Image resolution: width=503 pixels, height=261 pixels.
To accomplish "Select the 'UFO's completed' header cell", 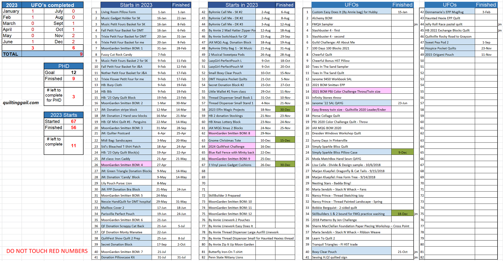I will (52, 5).
